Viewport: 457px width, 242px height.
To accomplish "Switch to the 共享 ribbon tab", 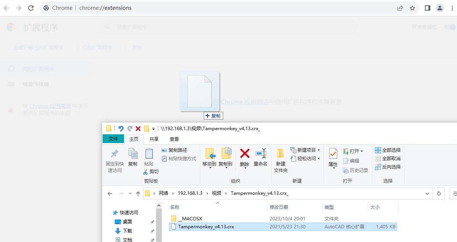I will (154, 139).
